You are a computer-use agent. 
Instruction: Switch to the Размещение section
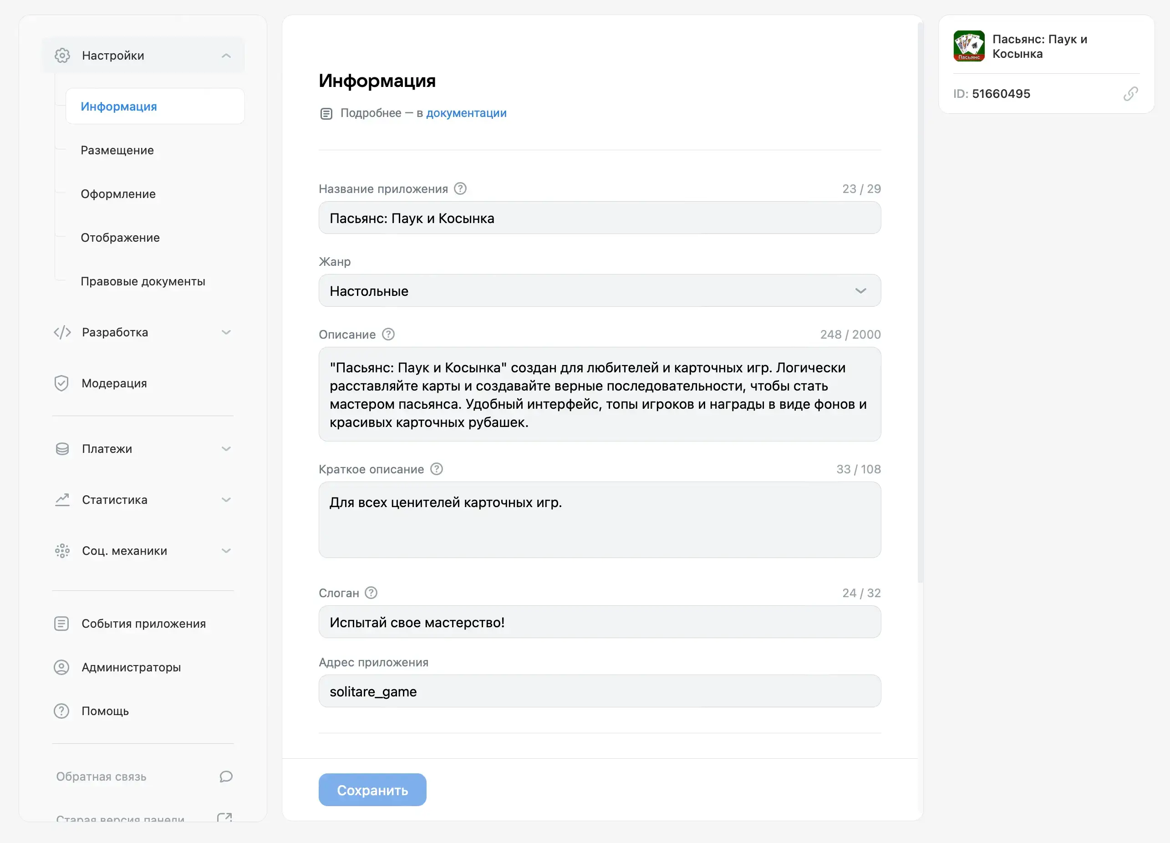pyautogui.click(x=117, y=150)
